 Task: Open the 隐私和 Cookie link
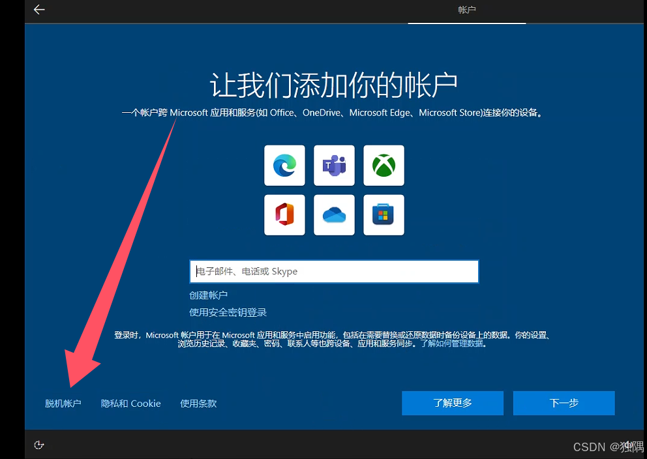131,404
